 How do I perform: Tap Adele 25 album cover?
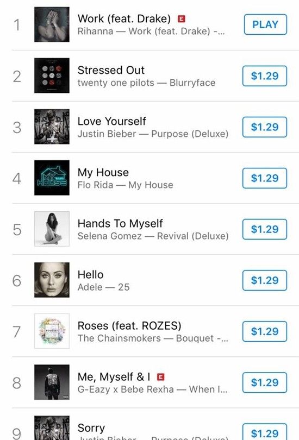[x=52, y=280]
